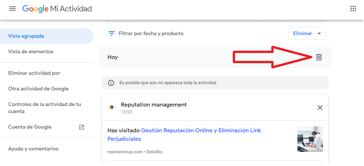Viewport: 364px width, 166px height.
Task: Click the Mi Actividad title
Action: [x=71, y=9]
